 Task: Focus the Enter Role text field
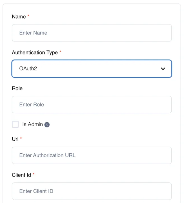click(x=92, y=105)
